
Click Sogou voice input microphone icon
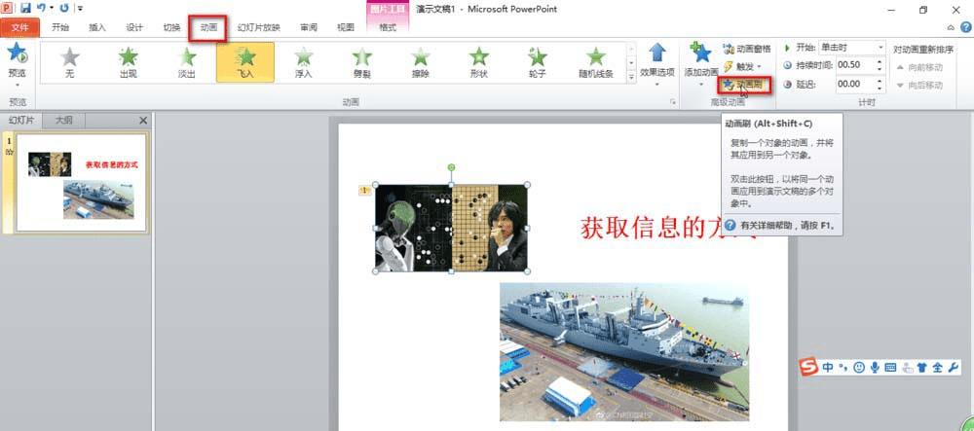[875, 368]
